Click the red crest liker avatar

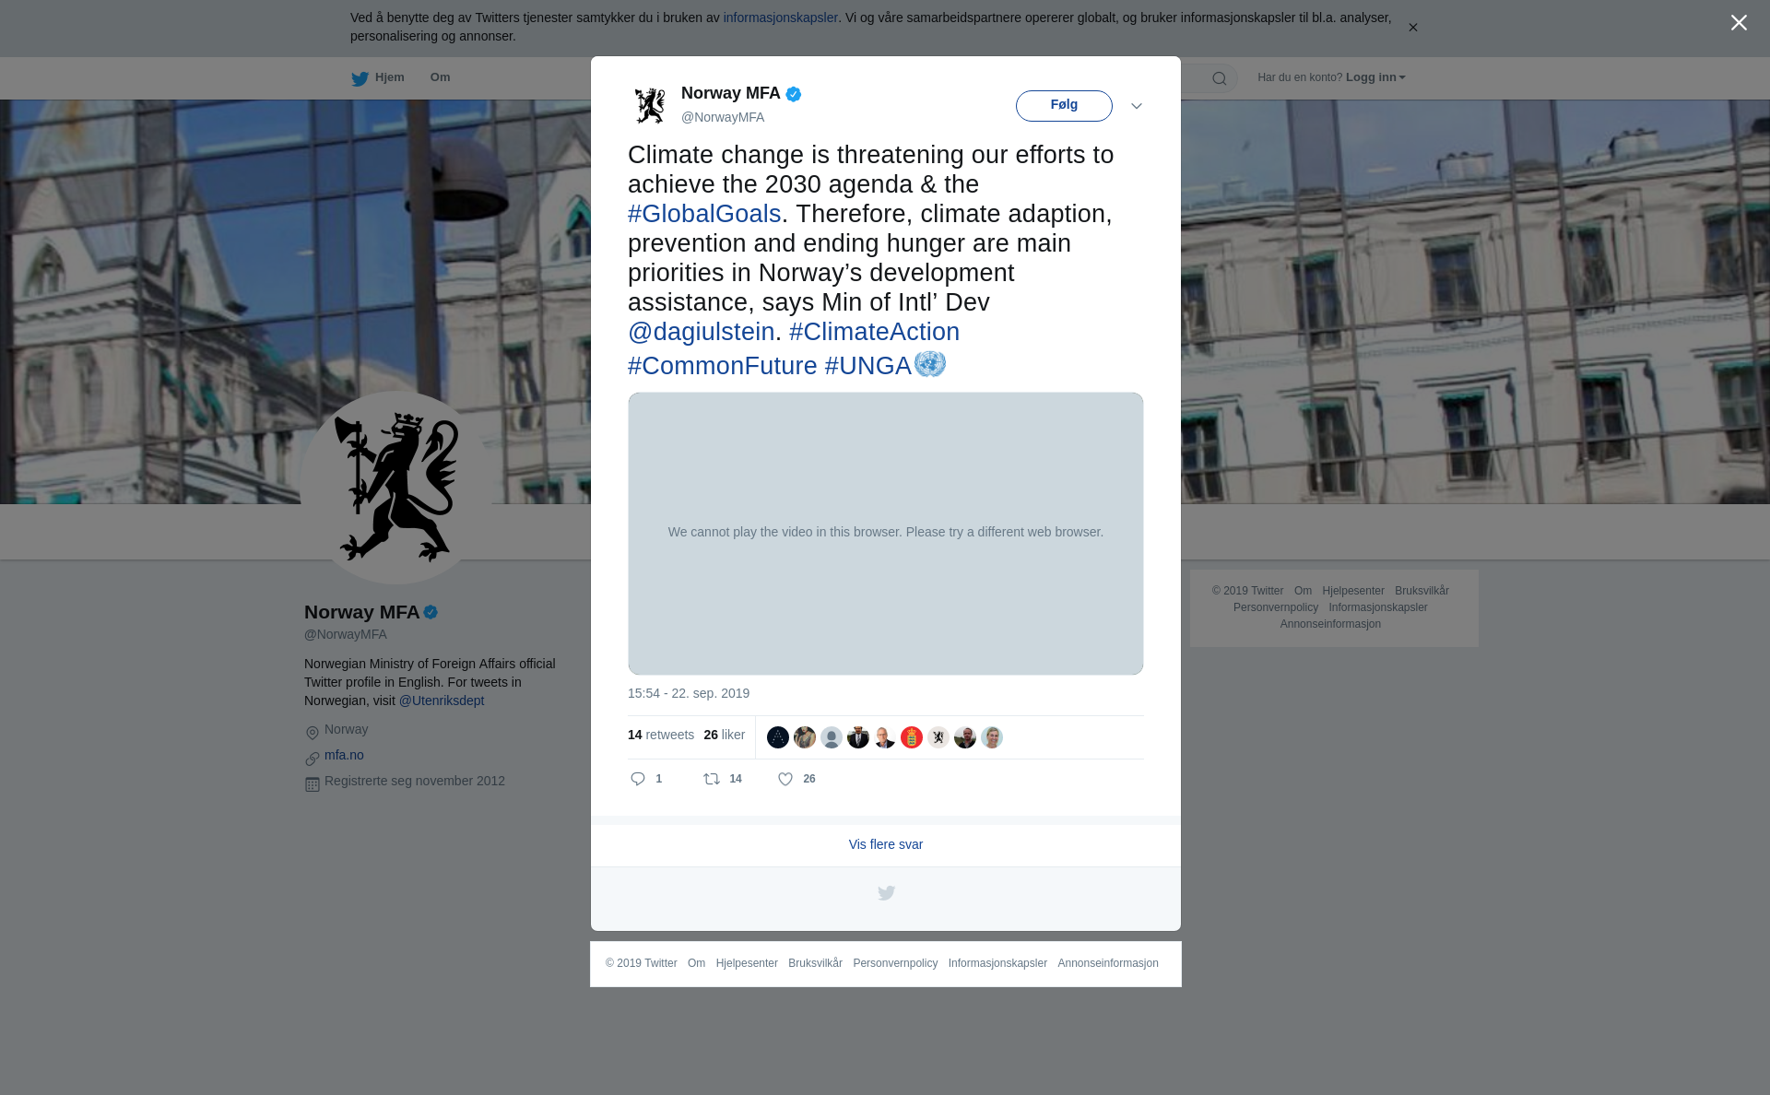click(x=911, y=737)
